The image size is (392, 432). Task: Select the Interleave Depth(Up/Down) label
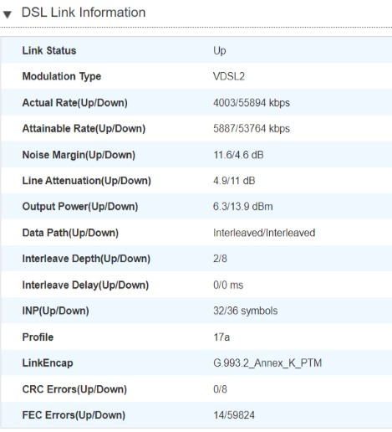[86, 259]
